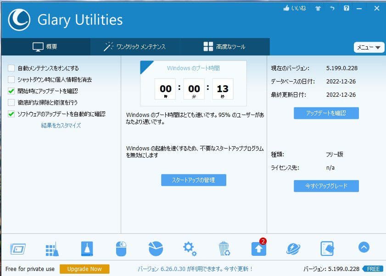Open Process Manager gears icon

click(x=190, y=248)
